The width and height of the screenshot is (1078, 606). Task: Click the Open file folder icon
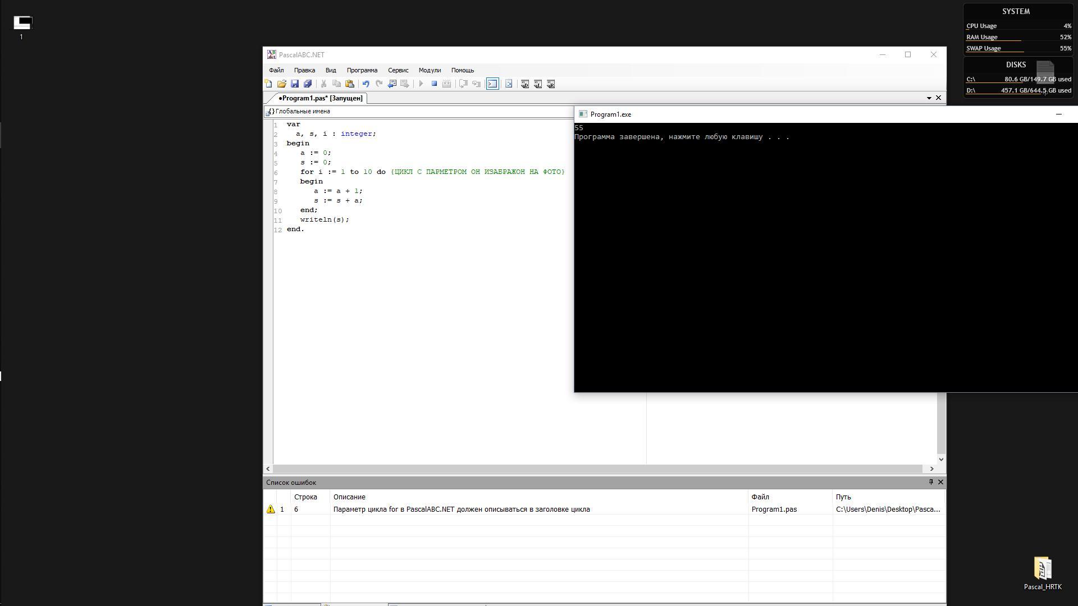click(x=281, y=84)
